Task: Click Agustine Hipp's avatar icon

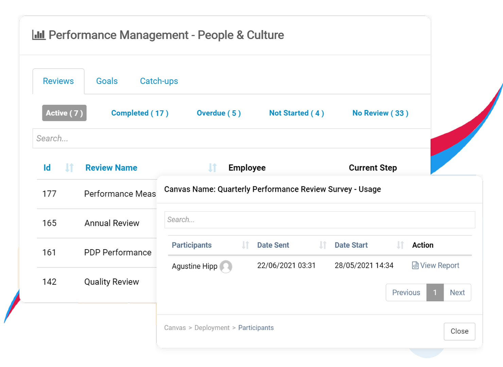Action: [226, 267]
